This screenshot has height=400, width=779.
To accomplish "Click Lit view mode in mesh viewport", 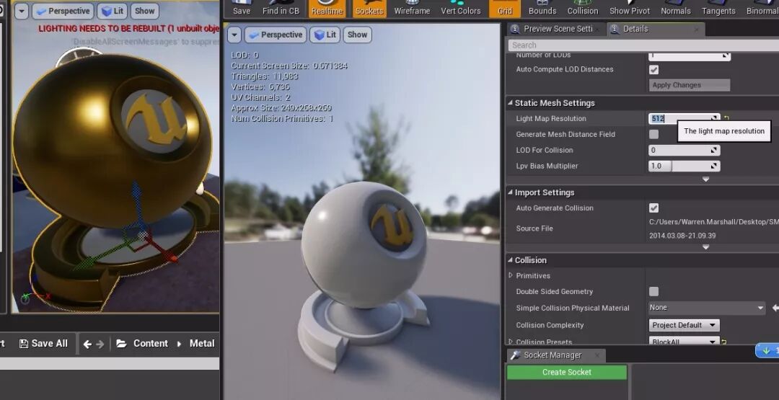I will coord(325,35).
